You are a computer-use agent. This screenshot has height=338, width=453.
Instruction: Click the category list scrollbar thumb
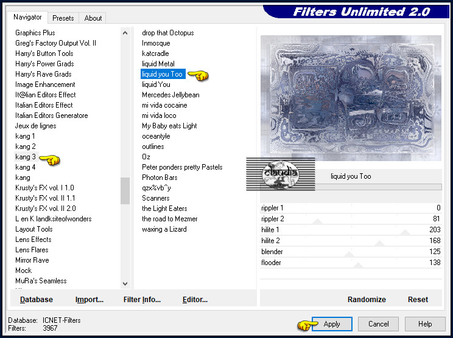(125, 191)
